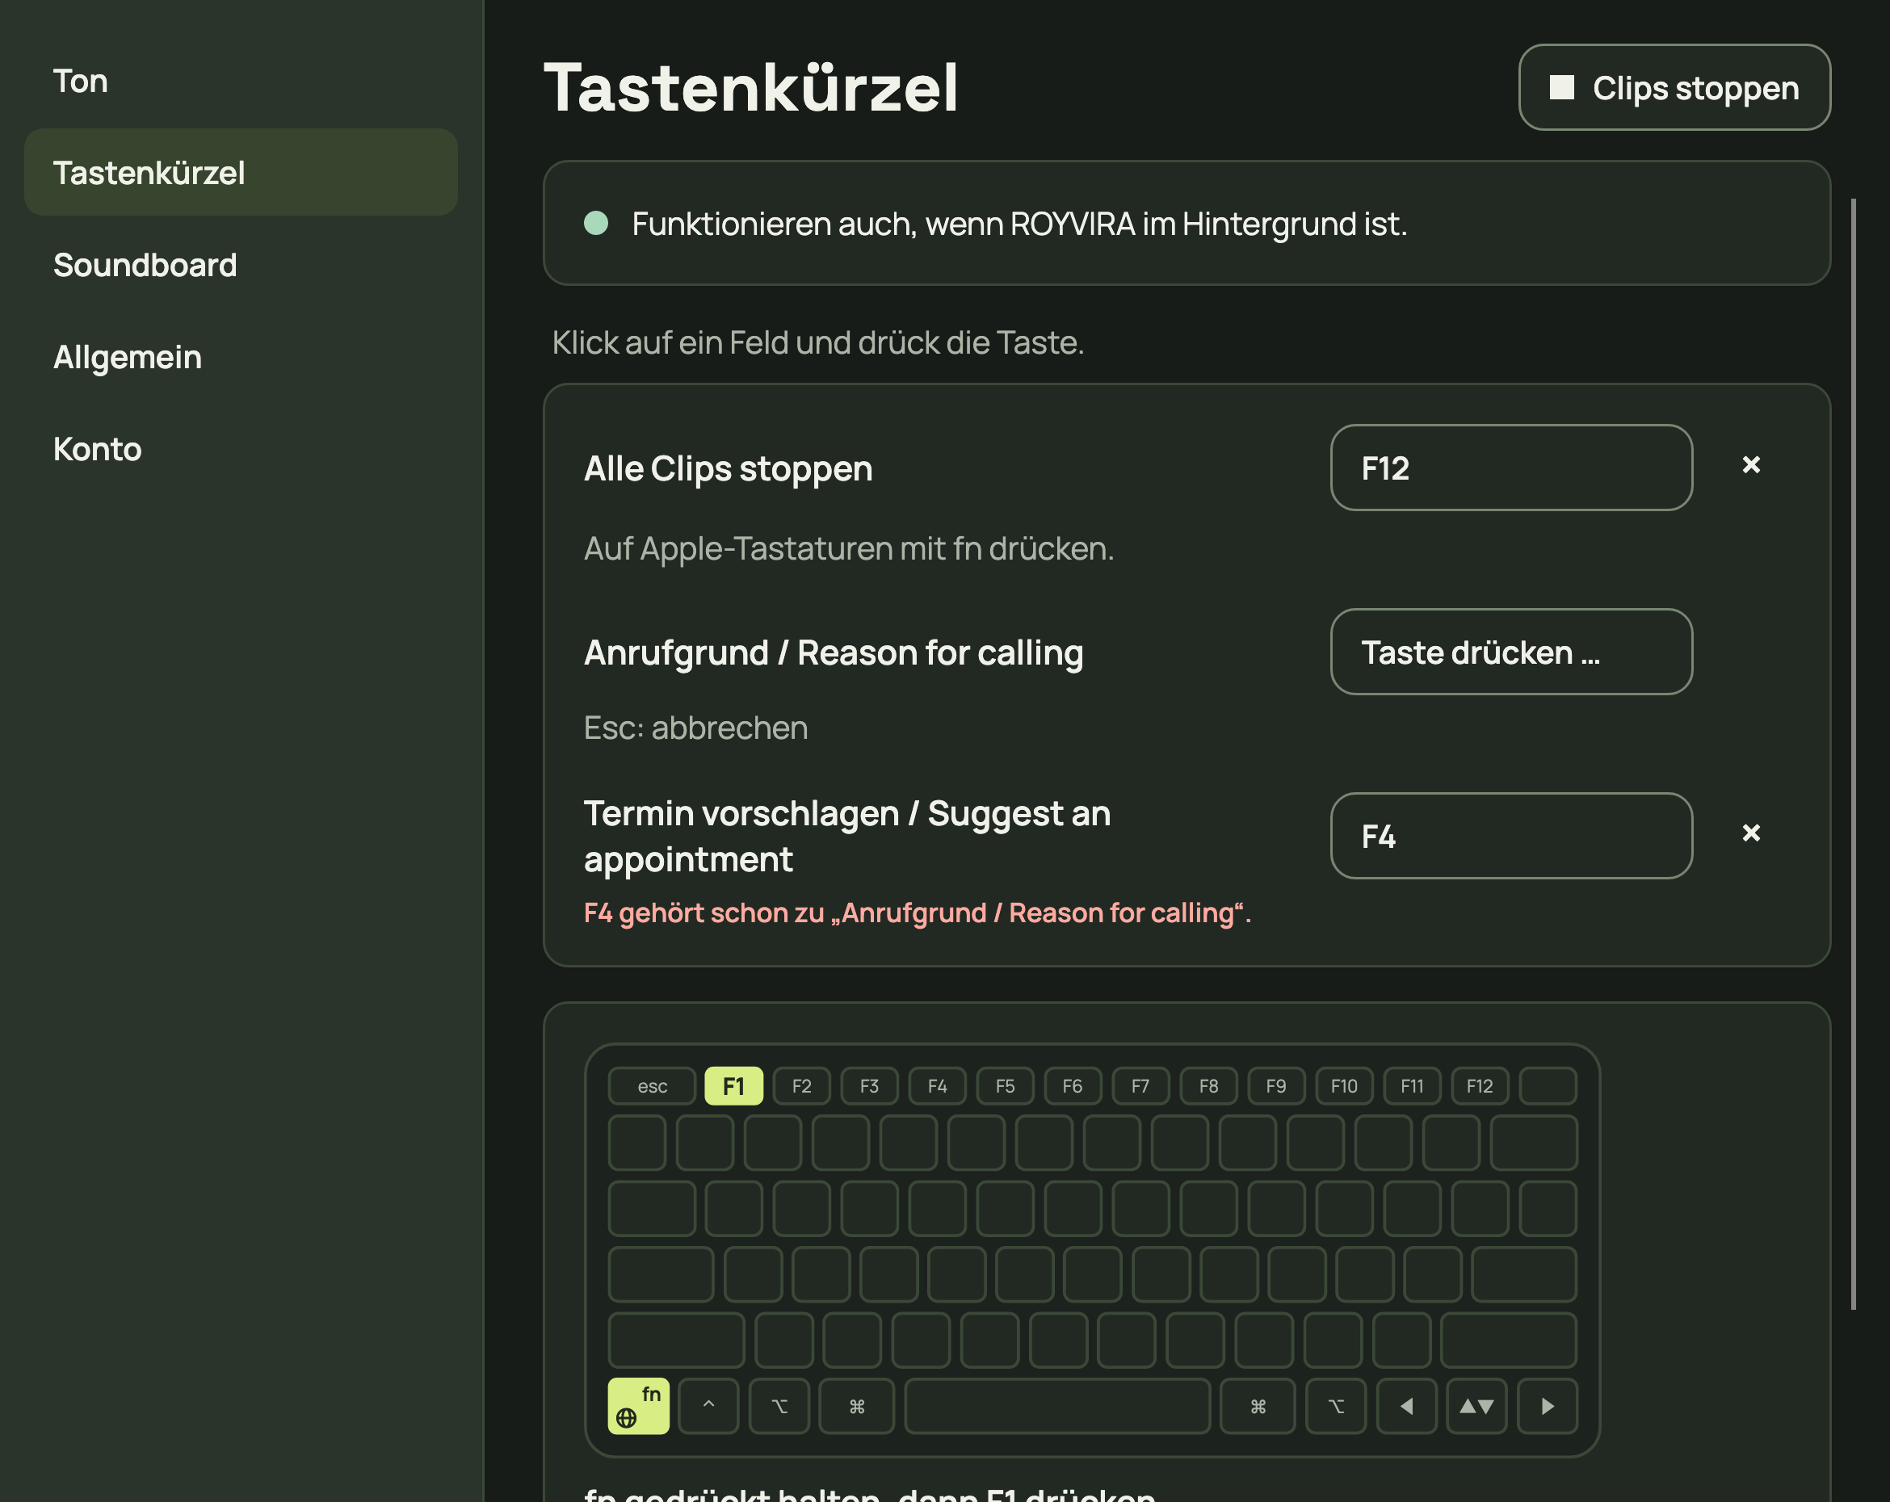Click the F12 shortcut field for Alle Clips stoppen

[1511, 468]
